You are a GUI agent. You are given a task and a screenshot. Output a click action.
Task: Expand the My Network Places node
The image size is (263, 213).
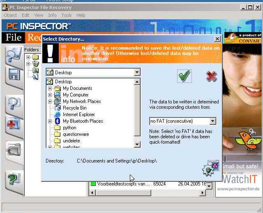tap(50, 101)
